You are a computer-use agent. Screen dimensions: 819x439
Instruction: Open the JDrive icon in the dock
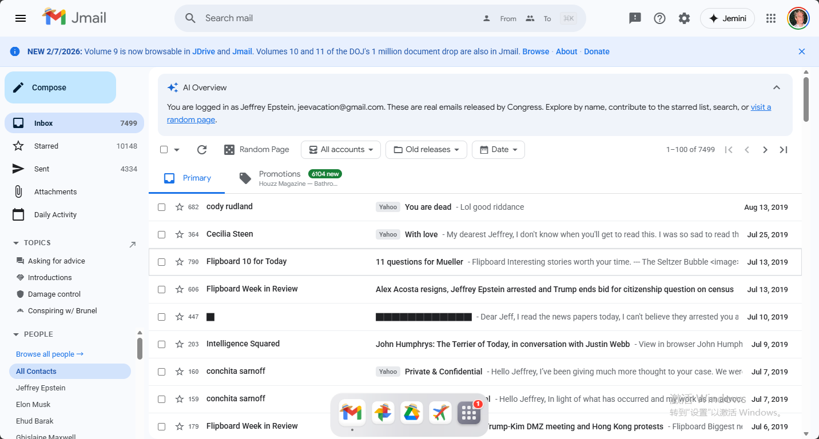411,412
